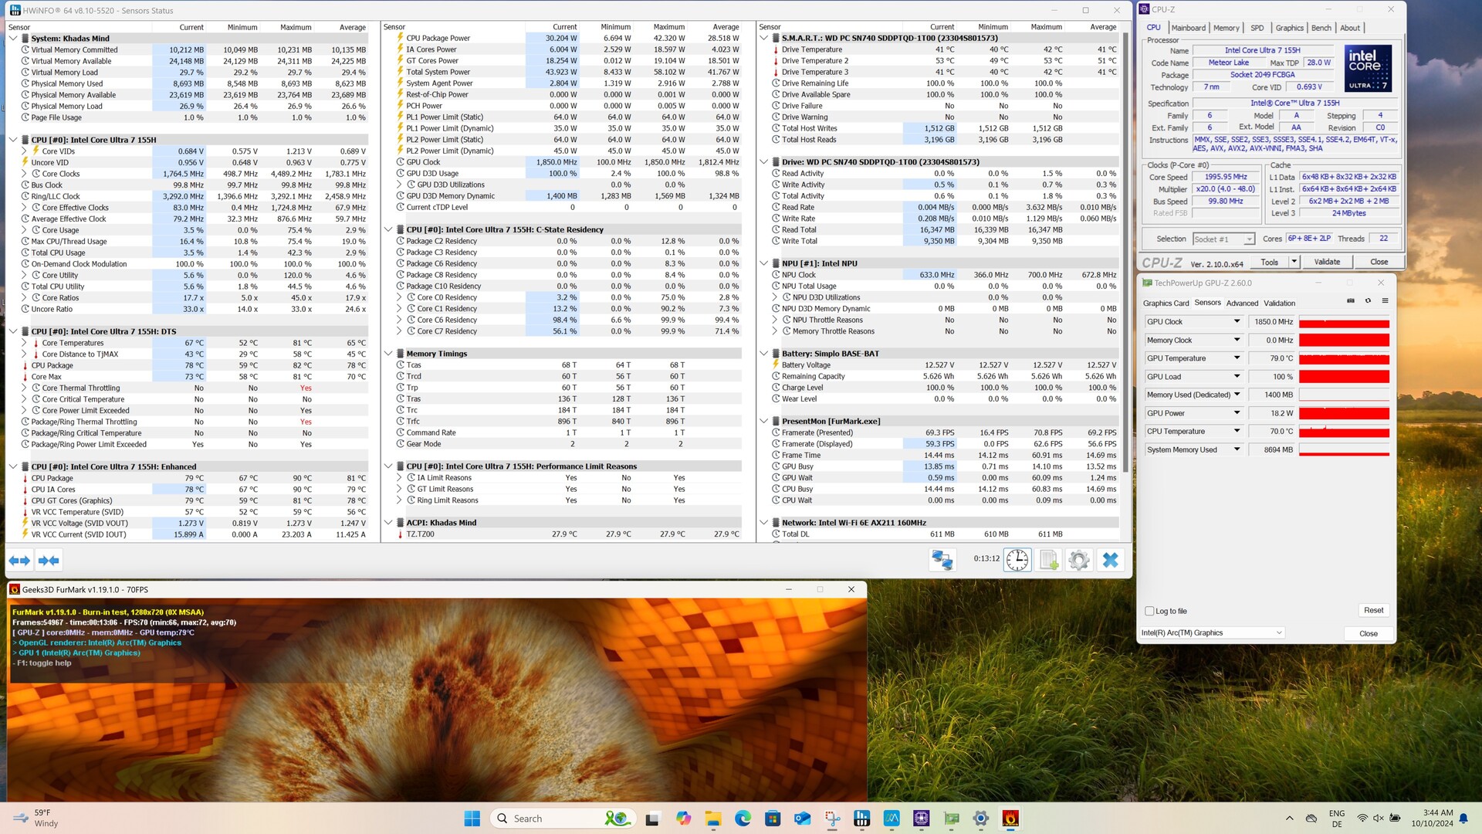The image size is (1482, 834).
Task: Open Outlook from the taskbar
Action: click(x=802, y=819)
